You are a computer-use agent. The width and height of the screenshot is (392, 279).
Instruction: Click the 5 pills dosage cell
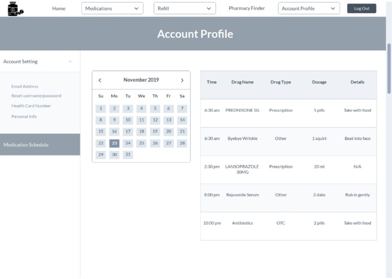click(319, 110)
